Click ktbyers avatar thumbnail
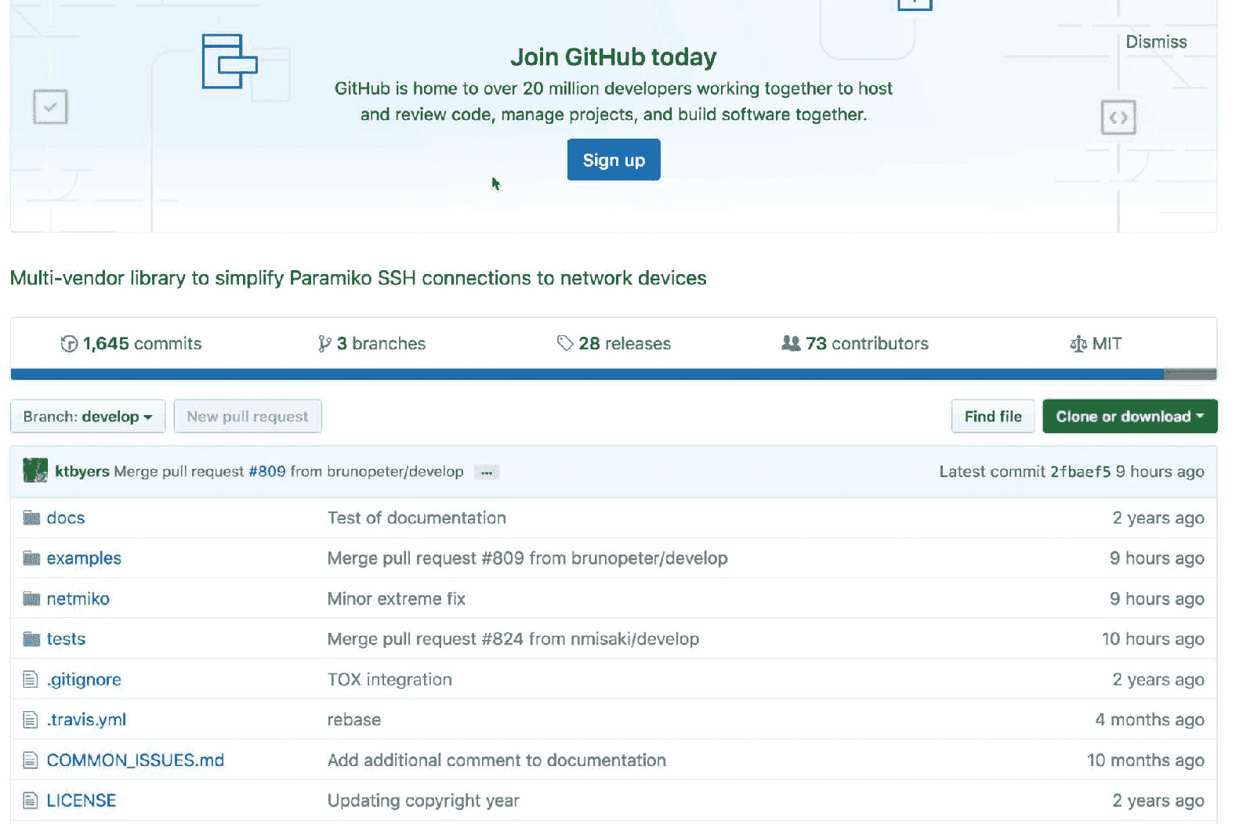Image resolution: width=1243 pixels, height=824 pixels. 35,471
